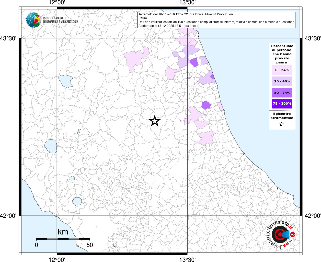Click the small star symbol in the legend
The image size is (321, 262).
(282, 125)
